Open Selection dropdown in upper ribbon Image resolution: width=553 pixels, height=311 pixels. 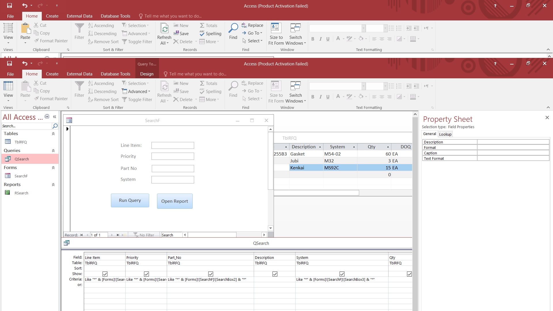coord(135,25)
